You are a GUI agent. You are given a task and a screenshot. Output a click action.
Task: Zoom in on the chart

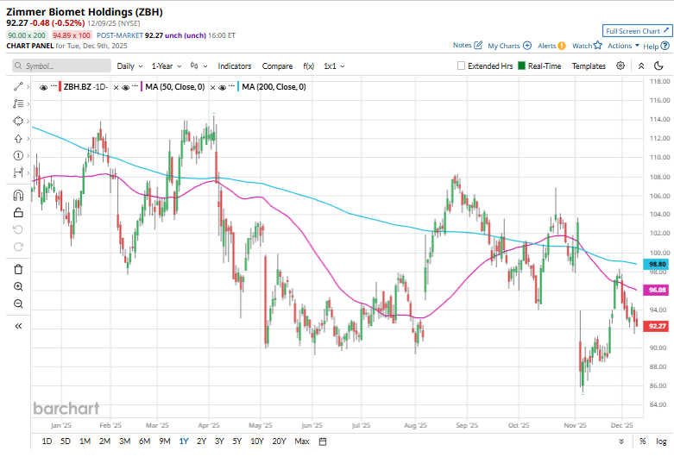[x=17, y=286]
